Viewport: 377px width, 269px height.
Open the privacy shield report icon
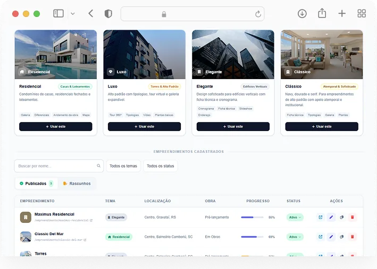108,14
